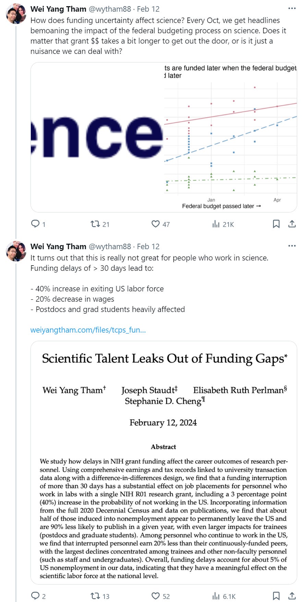Image resolution: width=303 pixels, height=602 pixels.
Task: Bookmark the second tweet
Action: coord(276,595)
